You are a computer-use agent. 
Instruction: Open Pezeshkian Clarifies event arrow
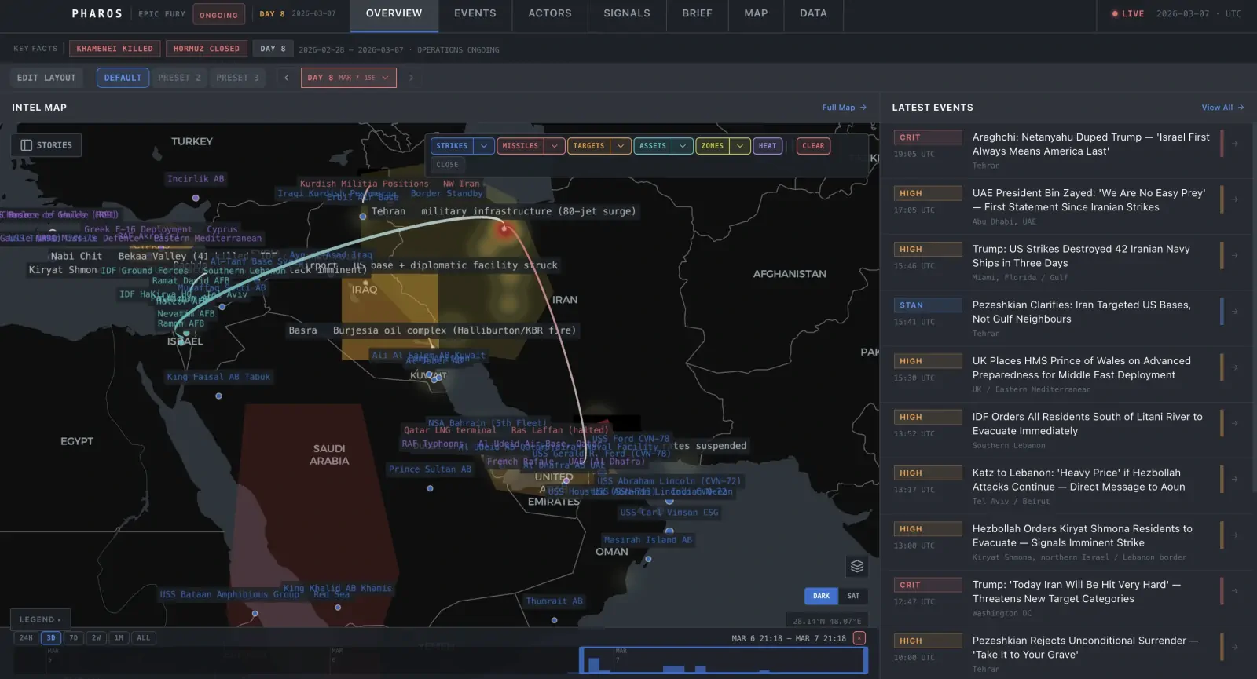coord(1236,312)
